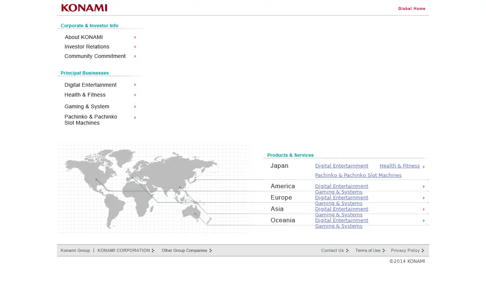The image size is (486, 303).
Task: Open Japan Health & Fitness link
Action: click(400, 166)
